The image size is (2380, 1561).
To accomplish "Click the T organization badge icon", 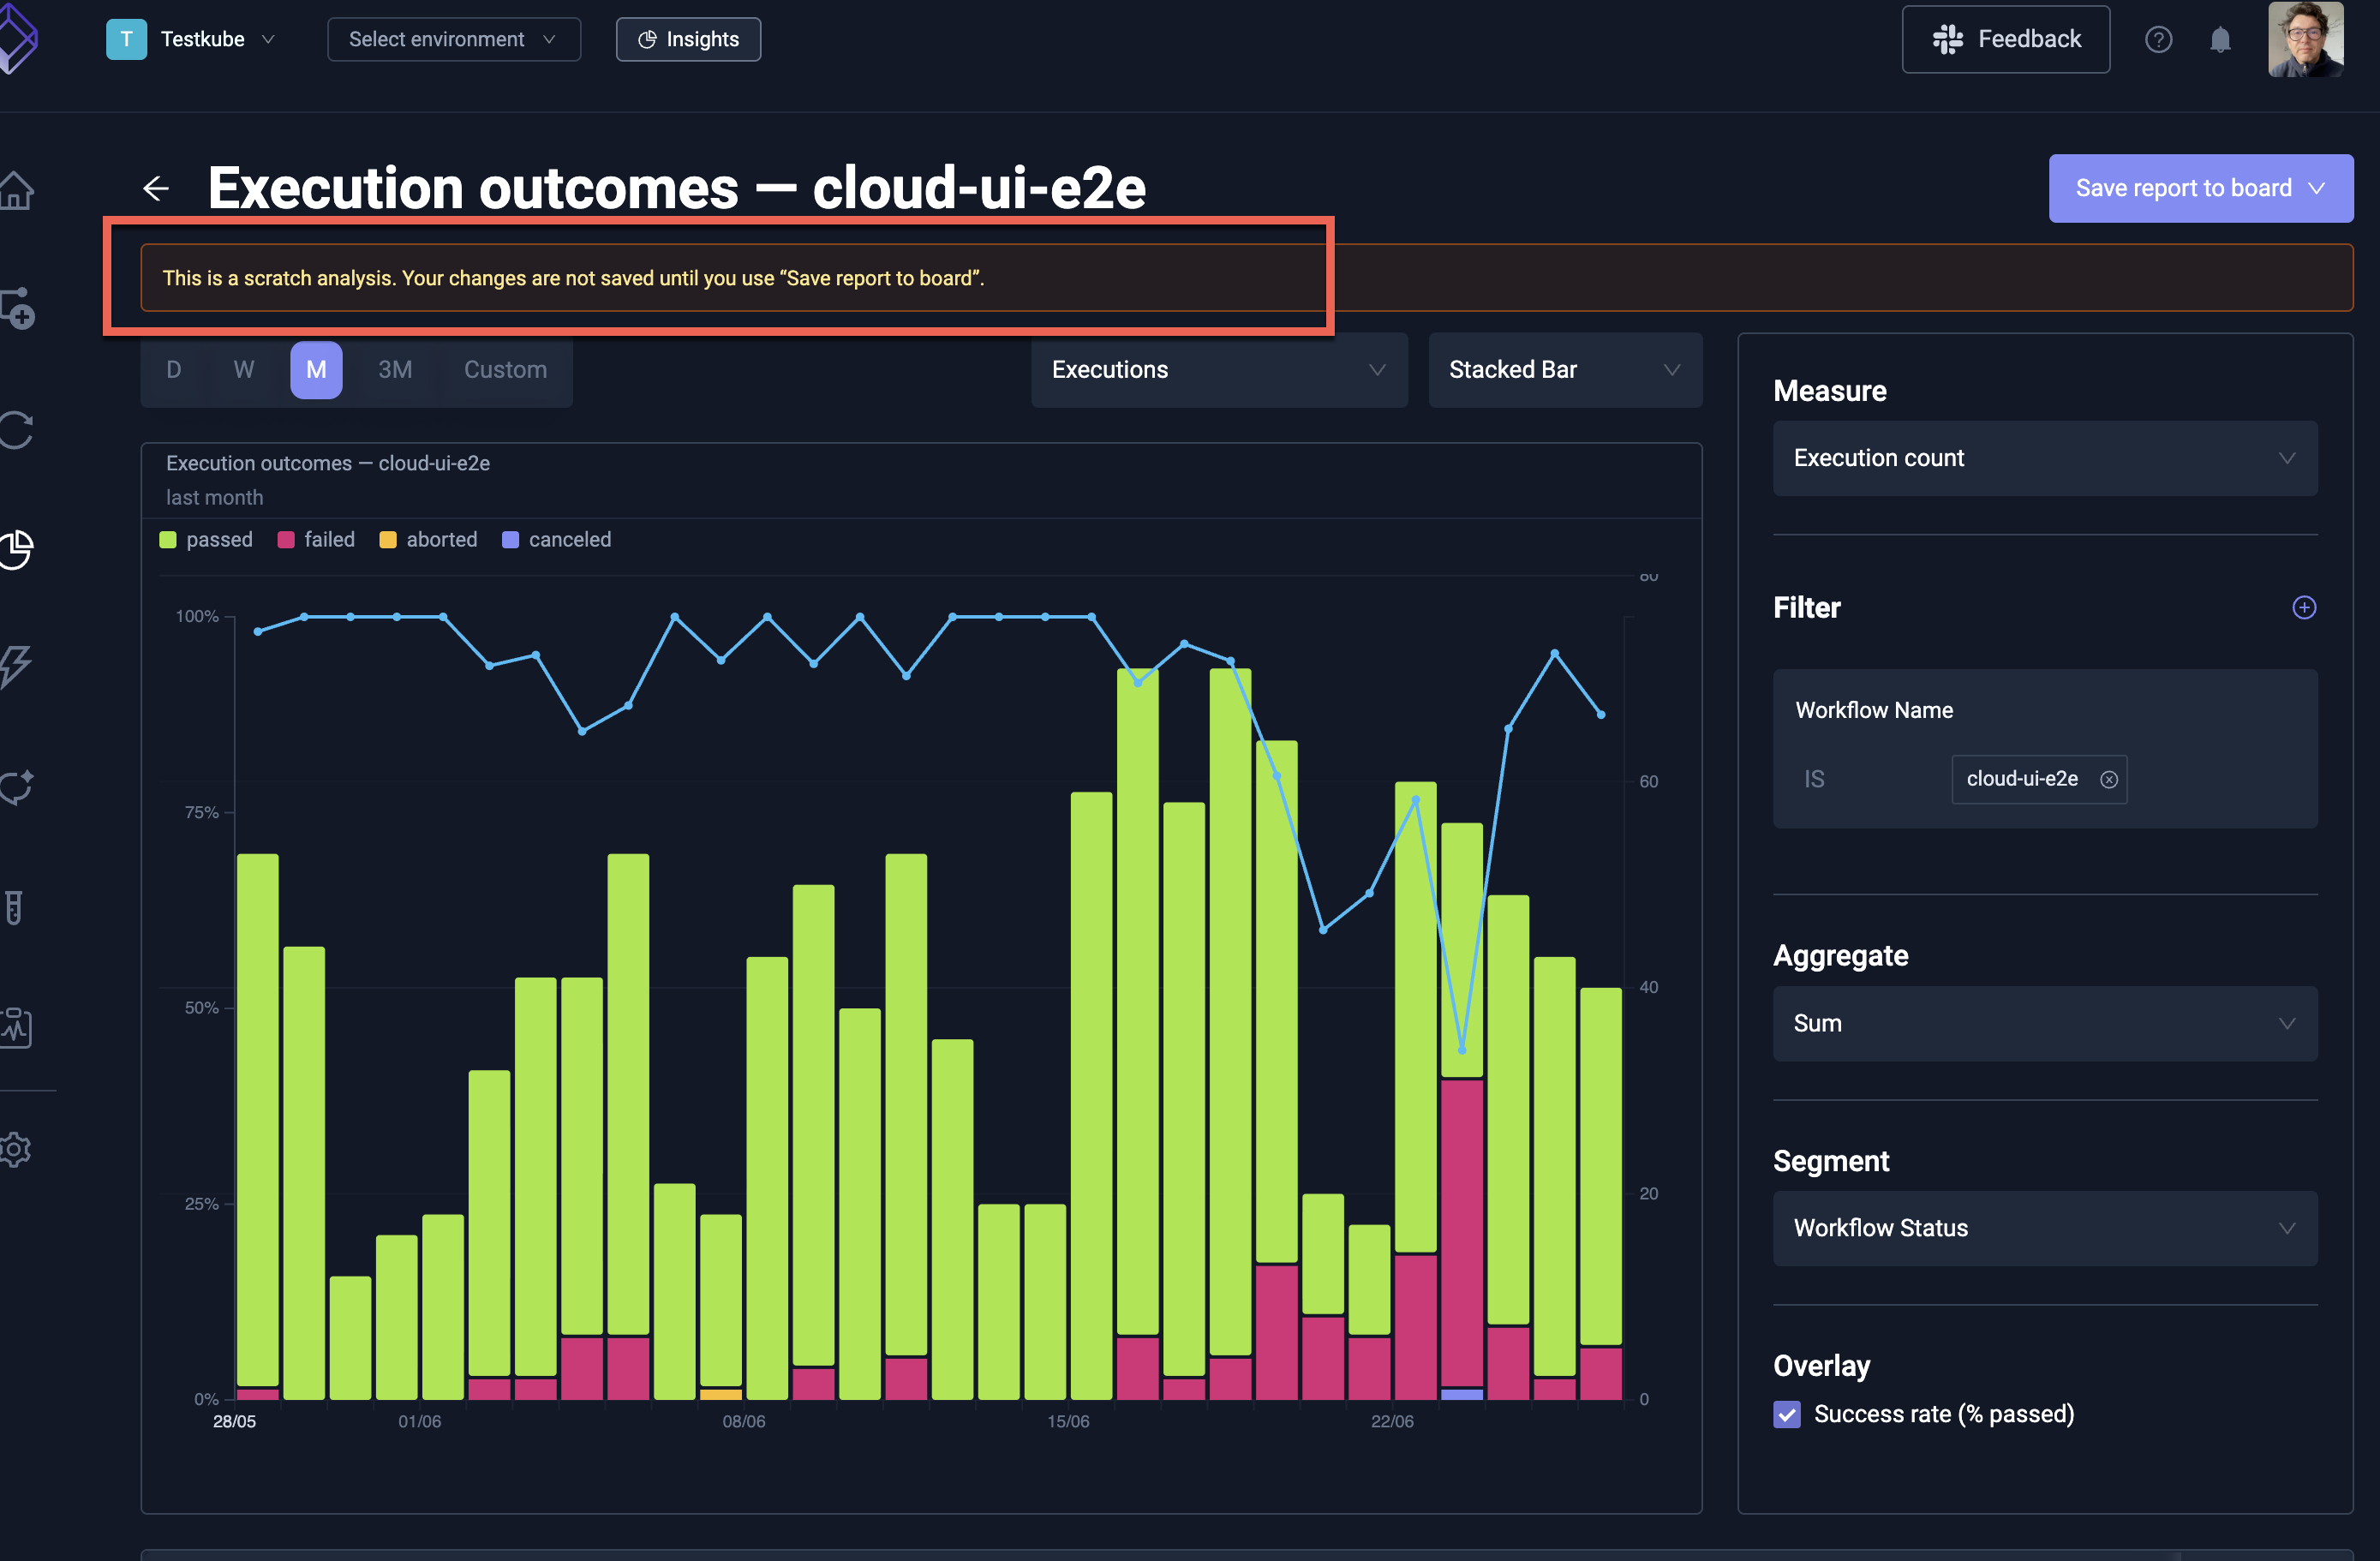I will pyautogui.click(x=126, y=39).
